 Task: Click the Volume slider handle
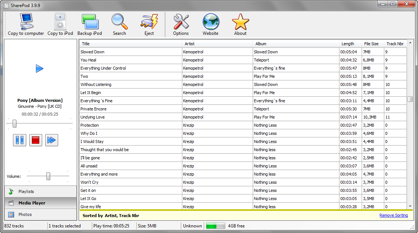[x=48, y=176]
